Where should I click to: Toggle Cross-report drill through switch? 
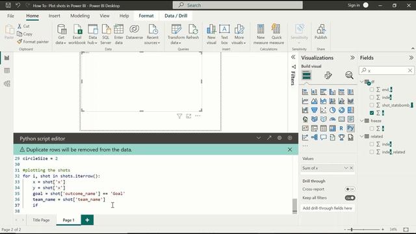coord(350,189)
